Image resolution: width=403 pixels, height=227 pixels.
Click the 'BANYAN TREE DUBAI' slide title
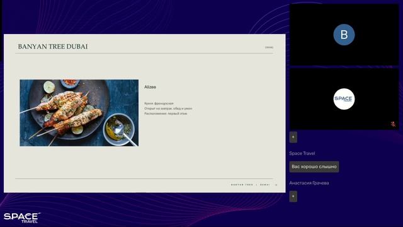[x=53, y=47]
